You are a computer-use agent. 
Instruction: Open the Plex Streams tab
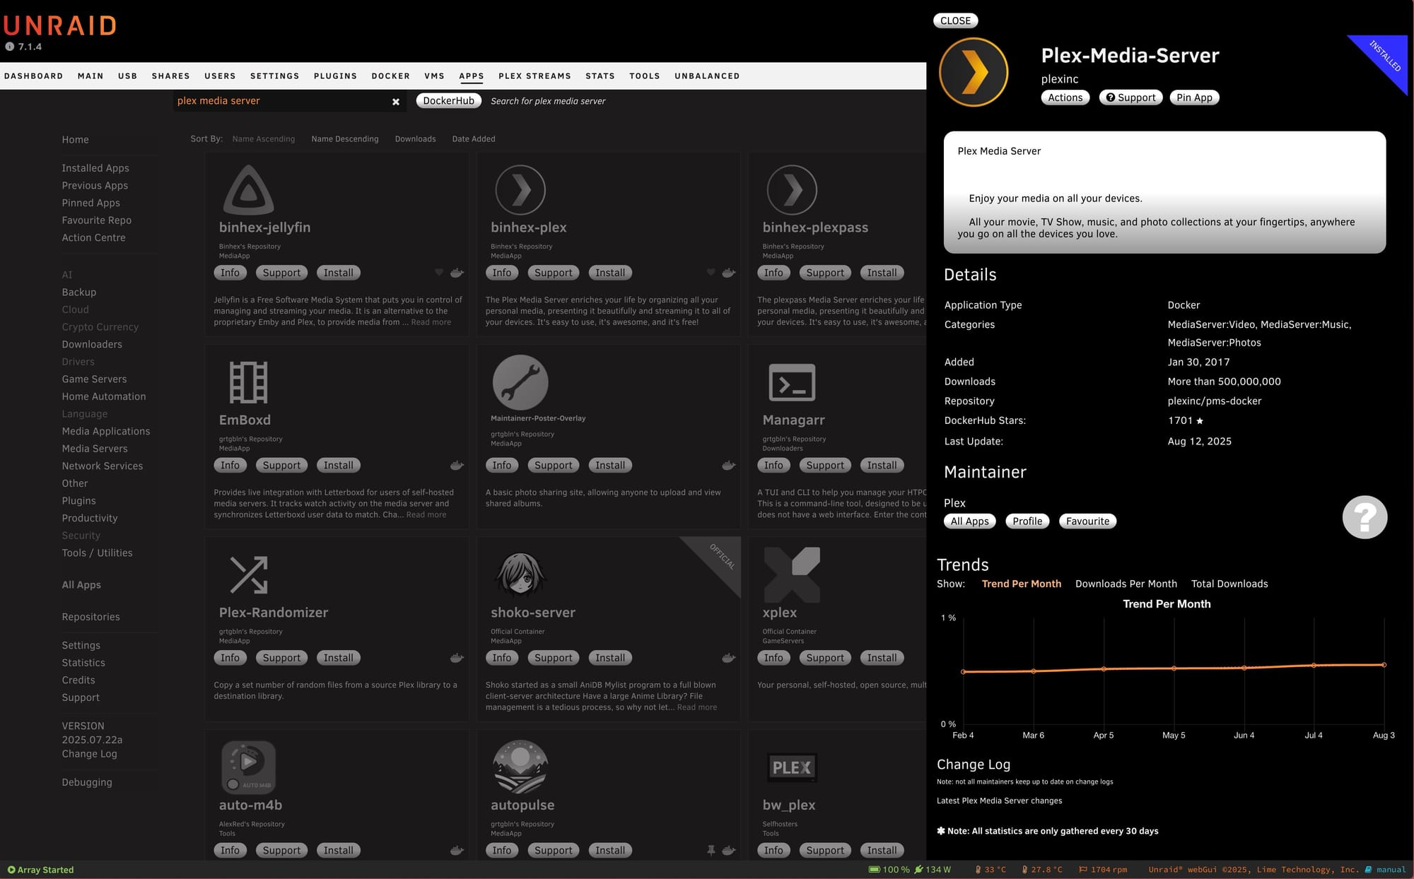pos(534,76)
